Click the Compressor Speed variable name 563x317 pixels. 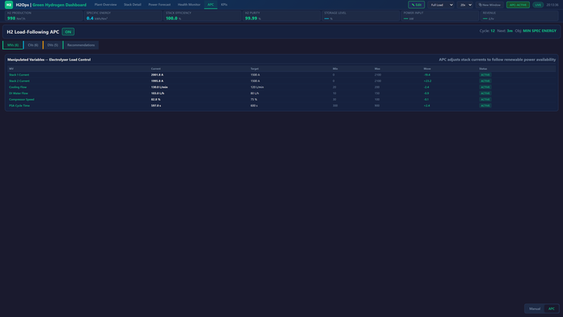click(22, 100)
